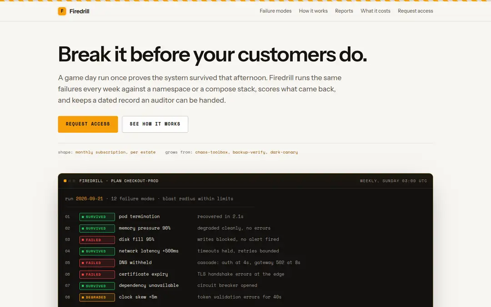Viewport: 491px width, 307px height.
Task: Click Request access in the top navigation
Action: point(415,11)
